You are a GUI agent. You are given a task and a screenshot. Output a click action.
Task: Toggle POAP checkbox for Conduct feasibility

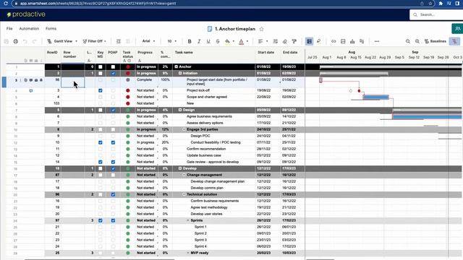(113, 142)
